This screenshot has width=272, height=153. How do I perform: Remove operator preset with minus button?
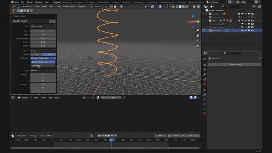tap(54, 21)
